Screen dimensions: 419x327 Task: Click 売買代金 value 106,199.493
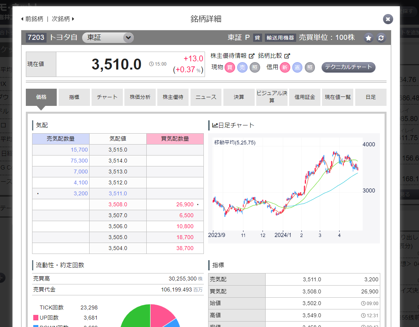176,289
